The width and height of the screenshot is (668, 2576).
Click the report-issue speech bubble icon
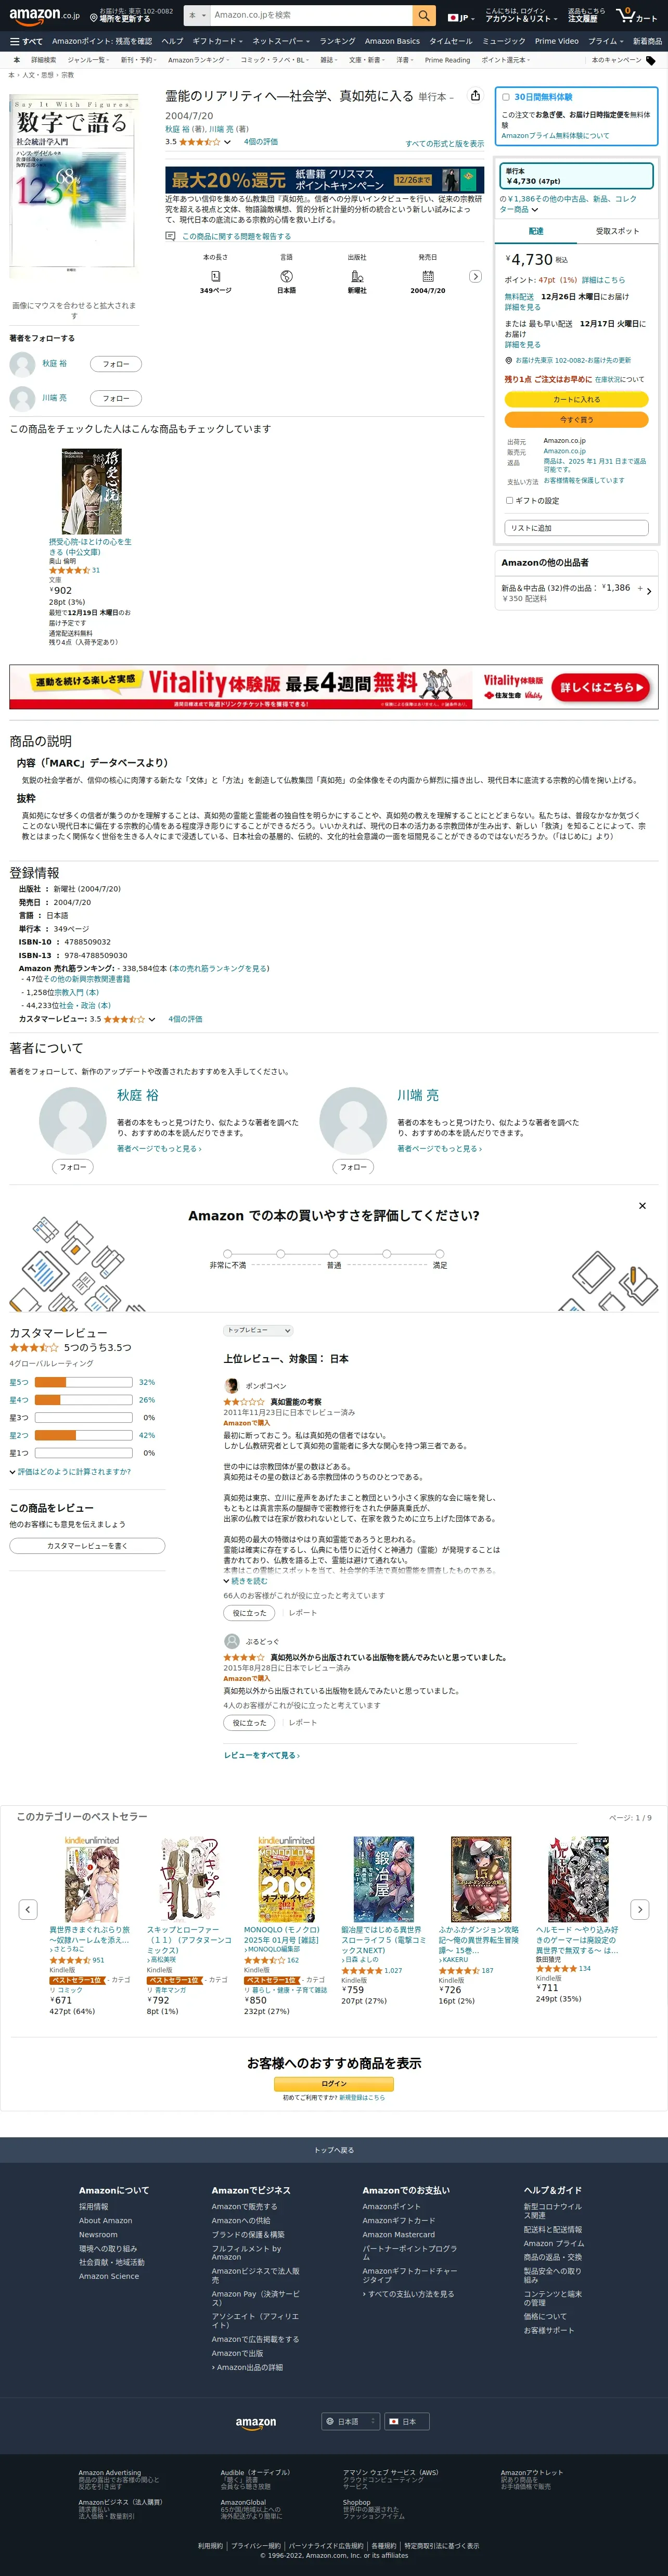tap(170, 236)
